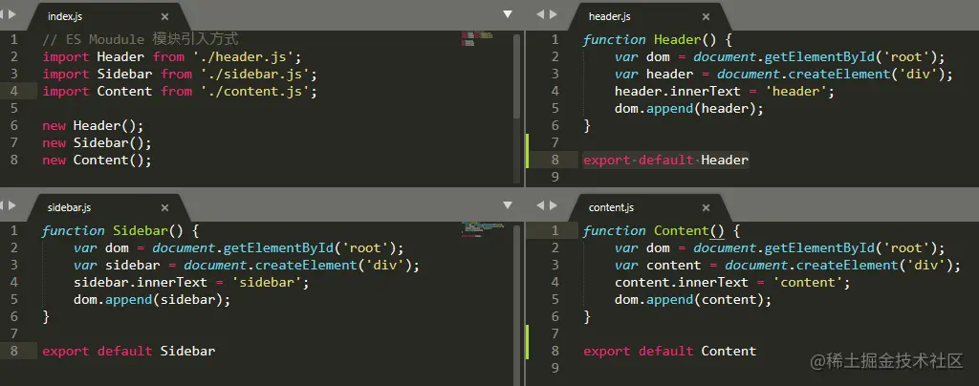Click 'var header = document.createElement' line

coord(784,75)
